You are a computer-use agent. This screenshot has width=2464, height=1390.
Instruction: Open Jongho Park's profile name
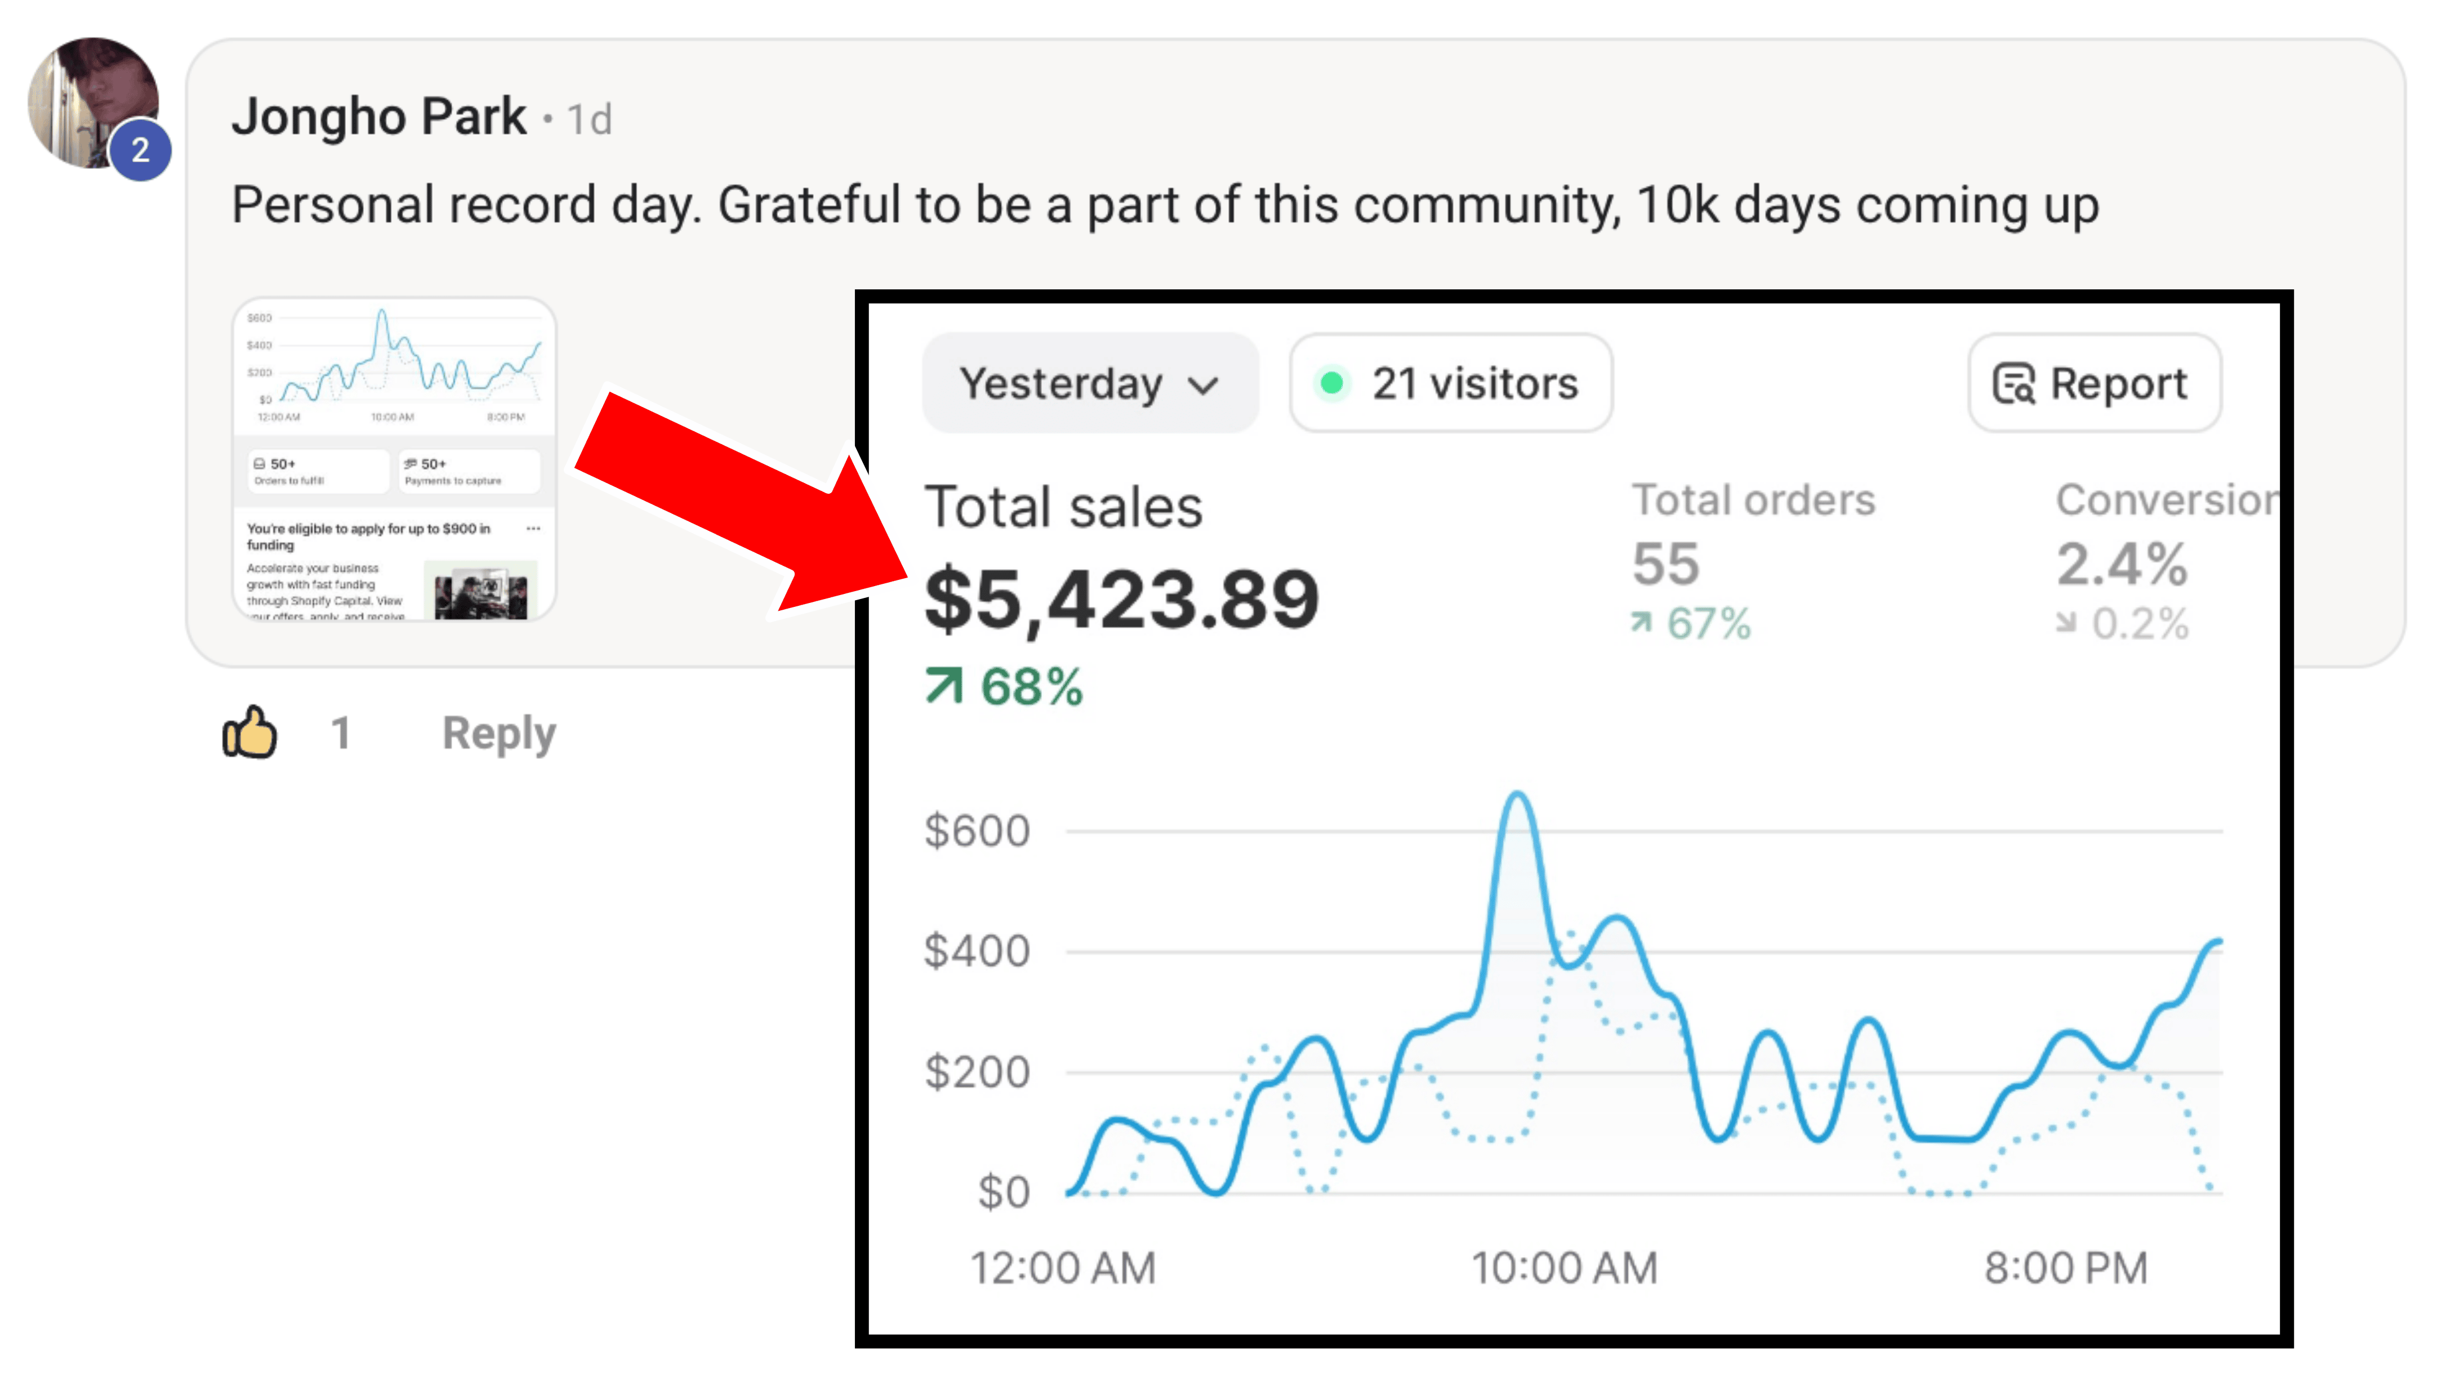point(379,118)
